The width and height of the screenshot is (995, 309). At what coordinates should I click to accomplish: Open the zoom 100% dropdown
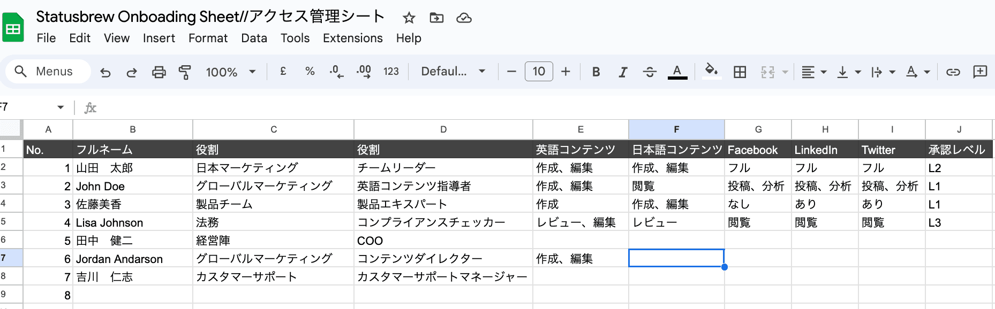(x=231, y=72)
